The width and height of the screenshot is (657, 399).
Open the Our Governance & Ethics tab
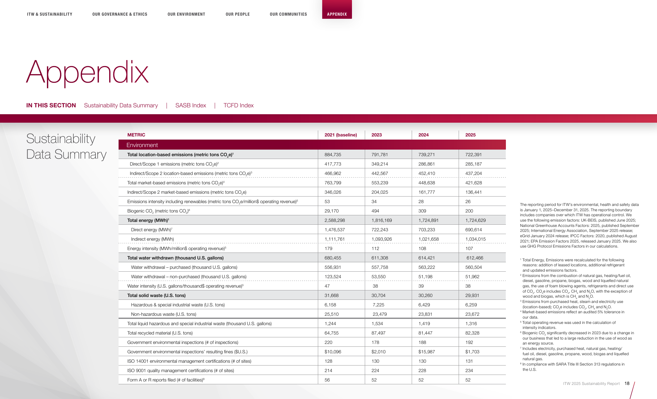120,14
